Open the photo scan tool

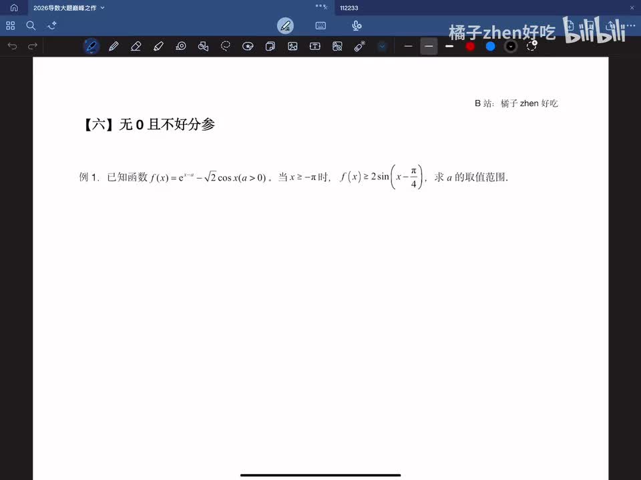337,46
